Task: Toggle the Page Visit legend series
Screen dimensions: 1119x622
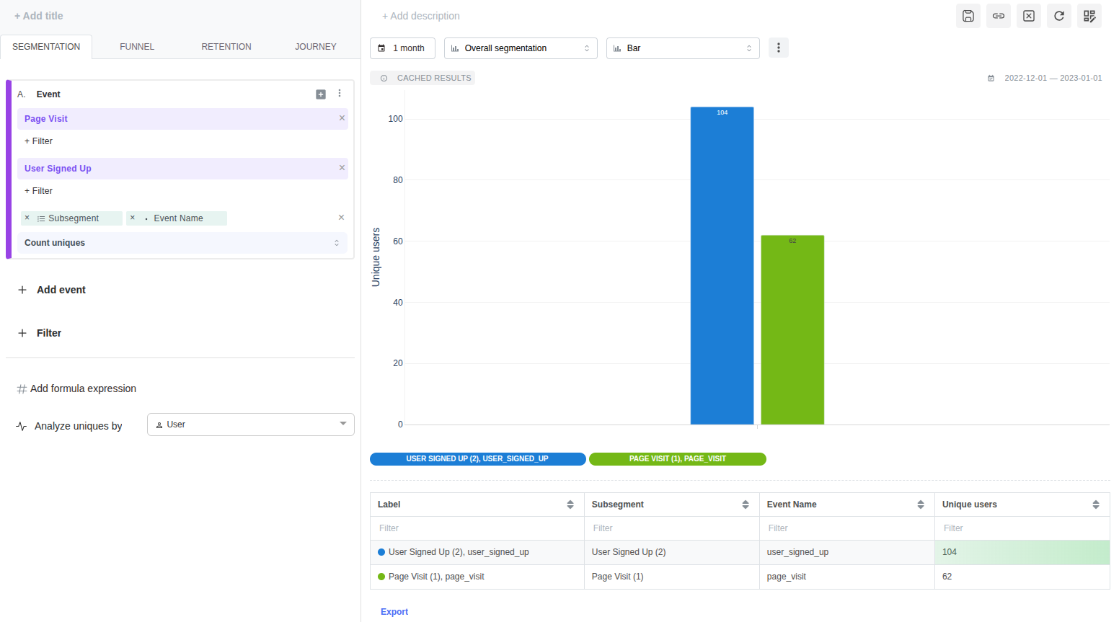Action: 677,459
